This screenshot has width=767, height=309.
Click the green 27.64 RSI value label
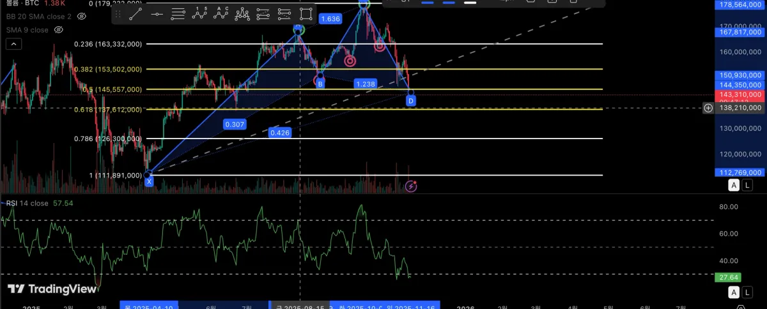point(729,277)
